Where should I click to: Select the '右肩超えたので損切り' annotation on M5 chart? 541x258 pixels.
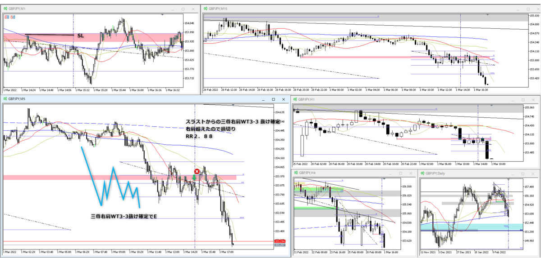tap(211, 129)
